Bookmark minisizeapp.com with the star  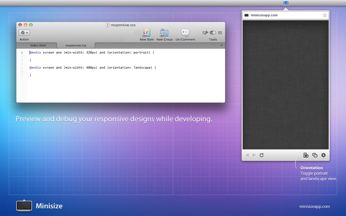point(324,15)
